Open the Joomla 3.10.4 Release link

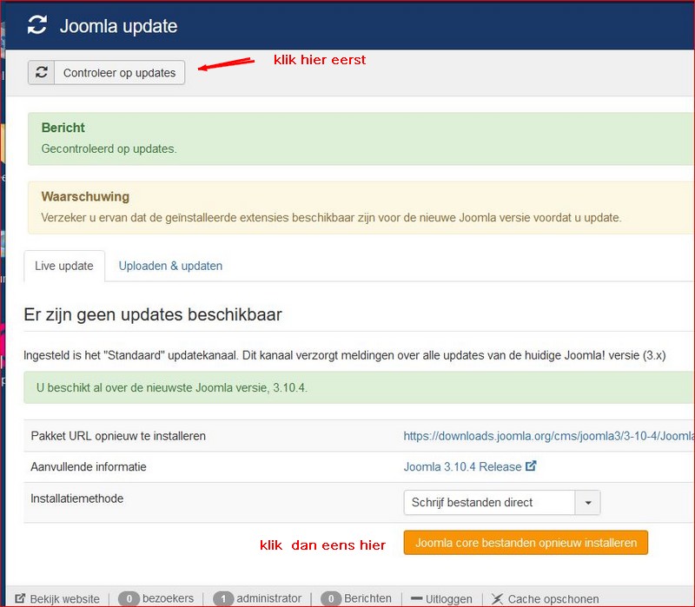(462, 466)
